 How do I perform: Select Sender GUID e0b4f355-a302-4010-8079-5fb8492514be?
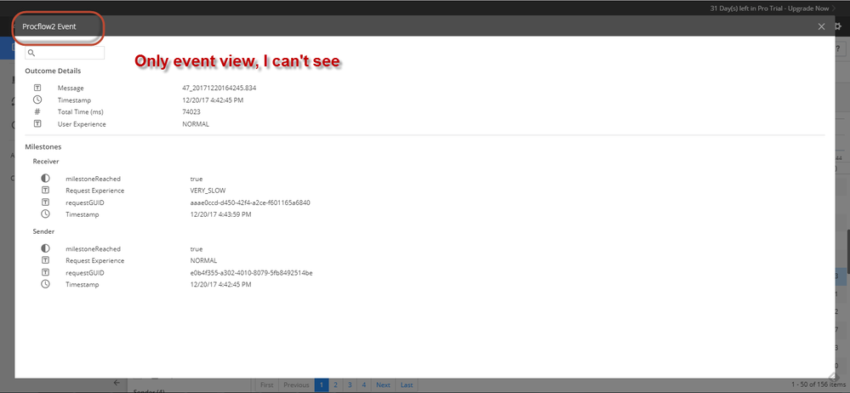click(251, 273)
